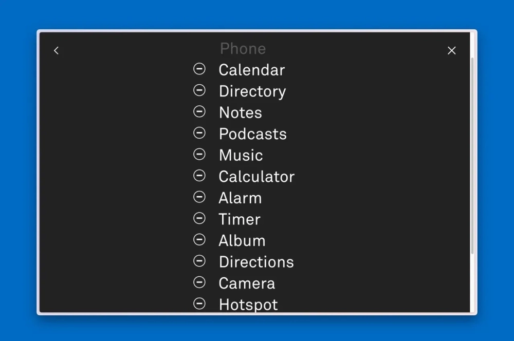
Task: Select the Calendar list entry
Action: [x=251, y=70]
